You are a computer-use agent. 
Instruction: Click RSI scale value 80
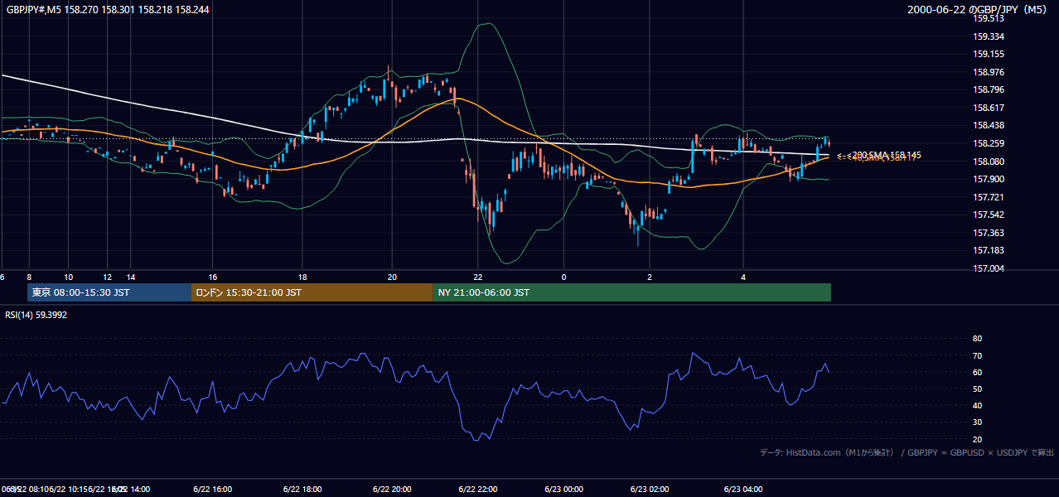[x=977, y=339]
